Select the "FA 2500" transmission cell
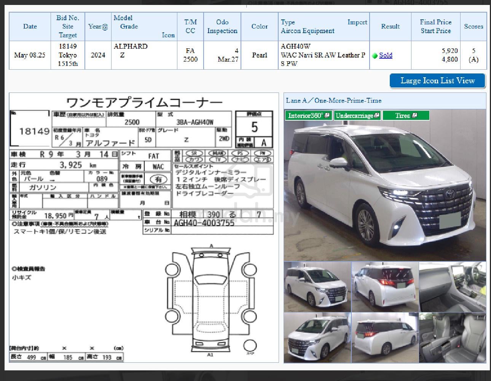 [x=190, y=55]
